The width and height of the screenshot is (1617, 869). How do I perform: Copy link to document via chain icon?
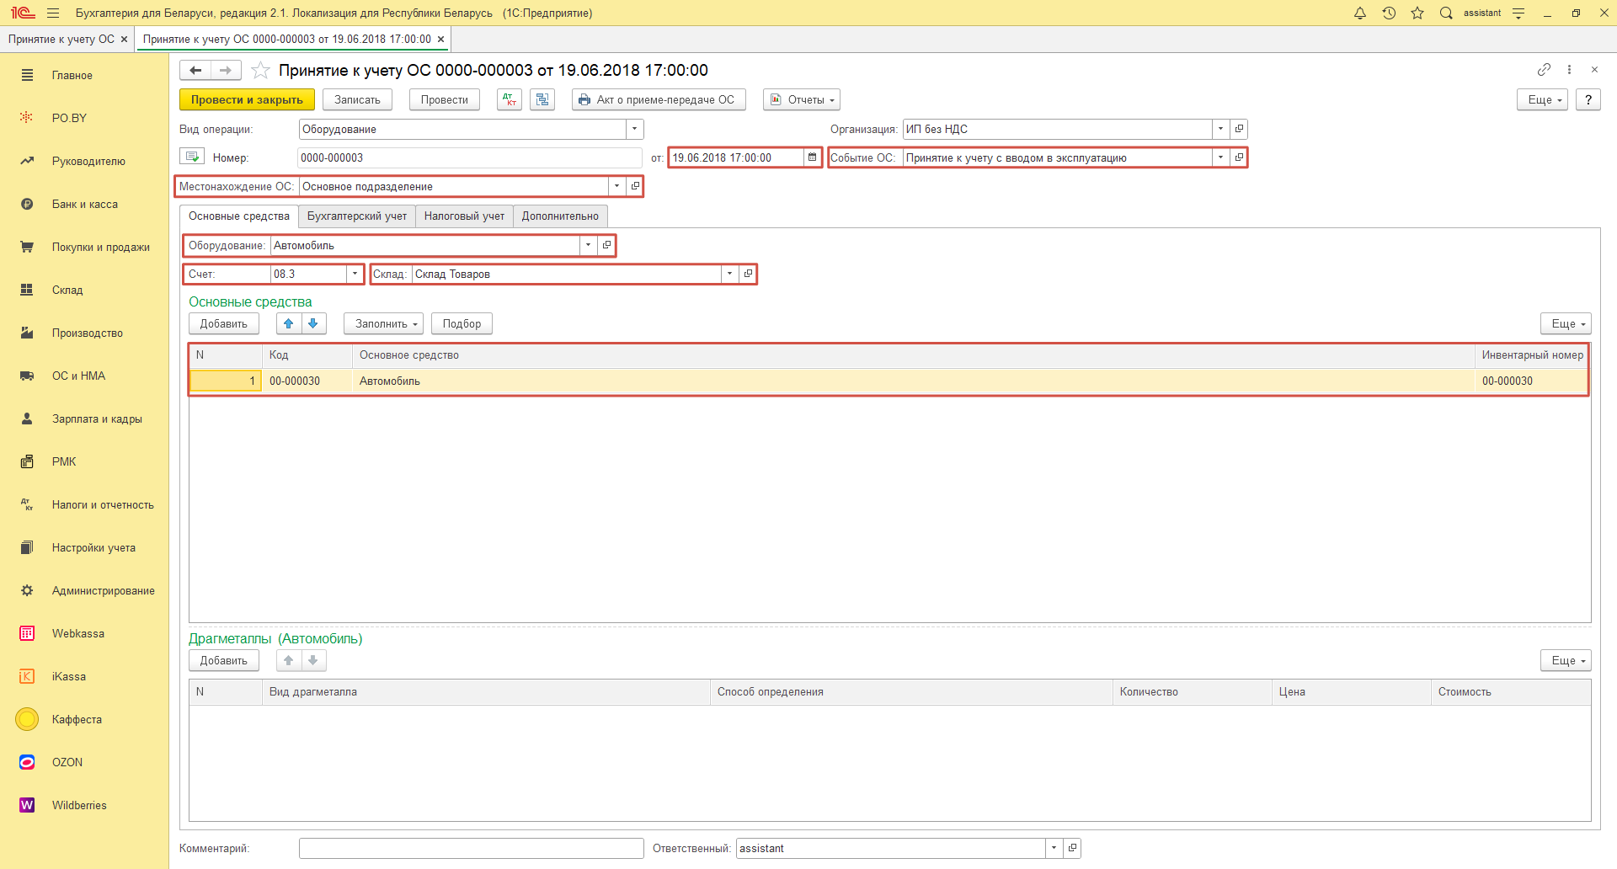coord(1544,70)
